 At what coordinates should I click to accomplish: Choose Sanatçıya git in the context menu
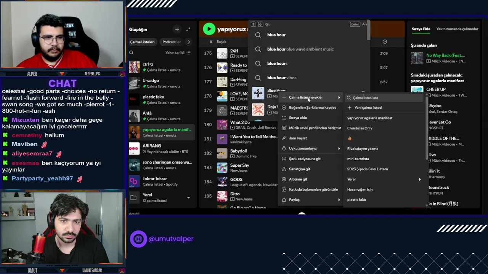click(x=311, y=169)
